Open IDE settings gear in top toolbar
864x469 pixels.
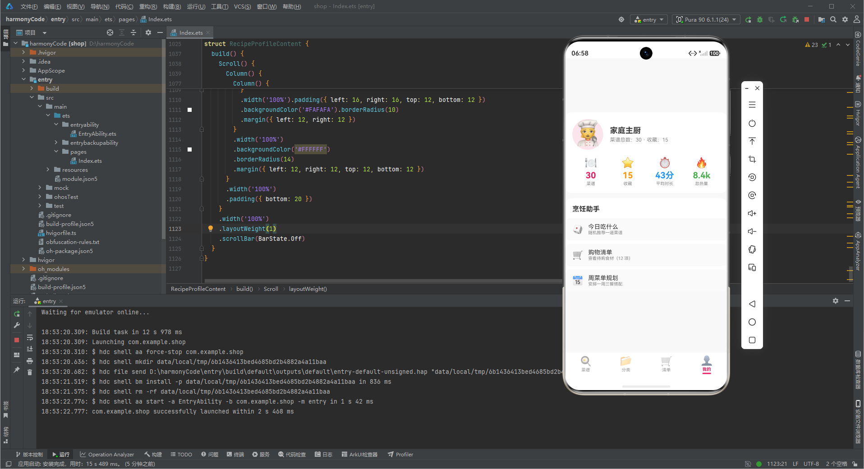click(x=845, y=19)
